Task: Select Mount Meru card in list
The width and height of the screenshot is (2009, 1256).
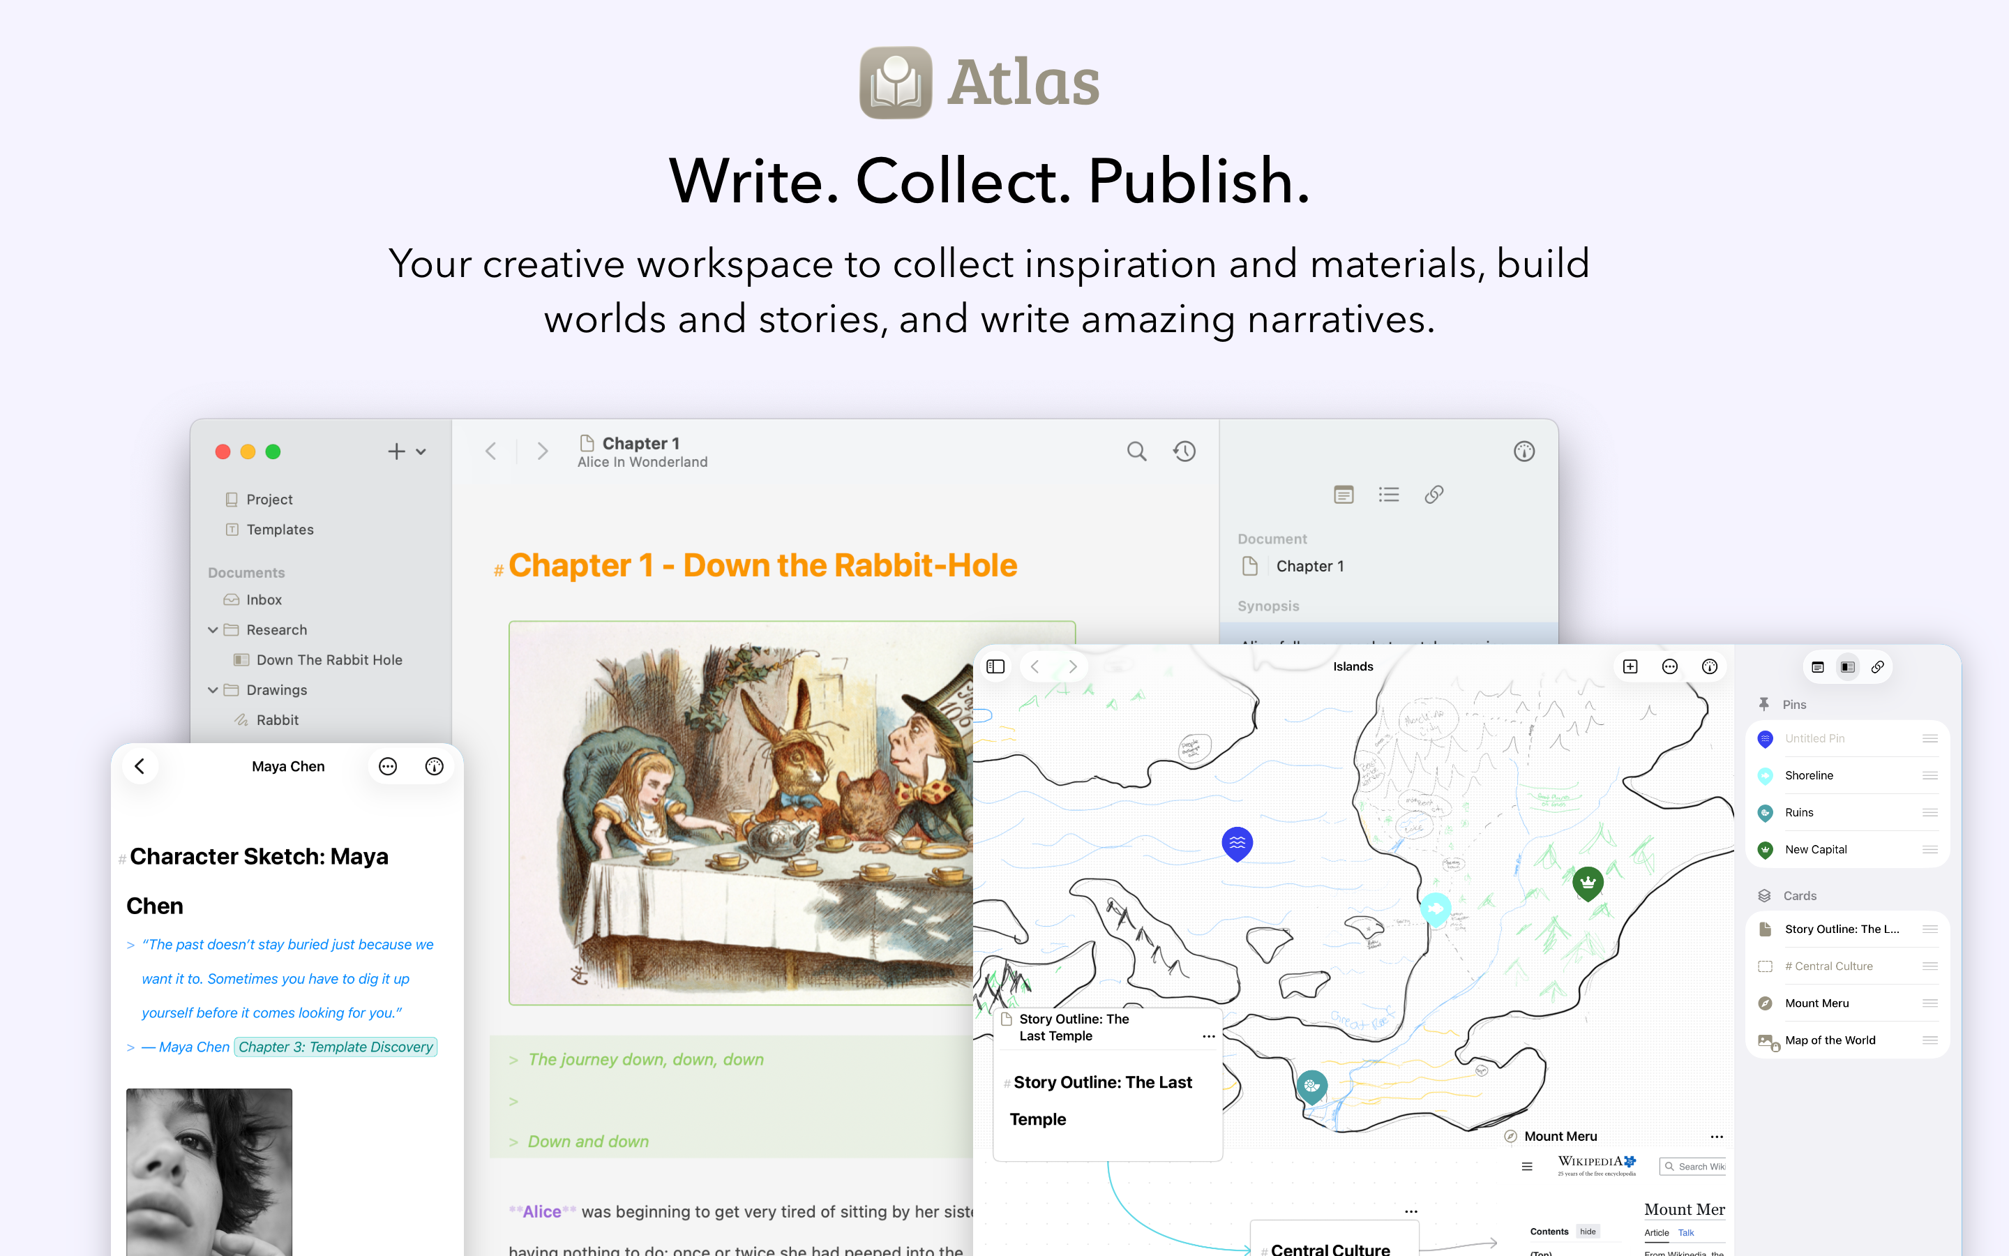Action: click(x=1848, y=1003)
